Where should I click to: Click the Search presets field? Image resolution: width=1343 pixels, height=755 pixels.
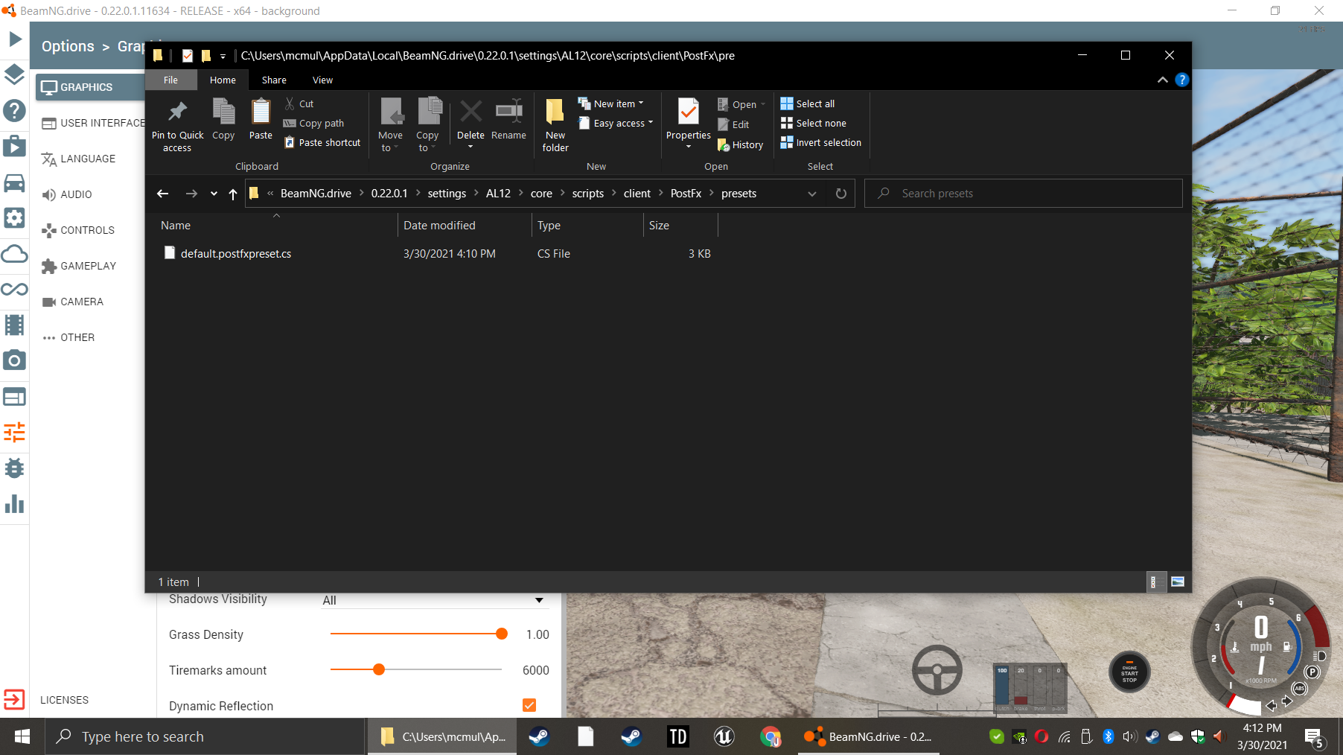click(x=1024, y=194)
